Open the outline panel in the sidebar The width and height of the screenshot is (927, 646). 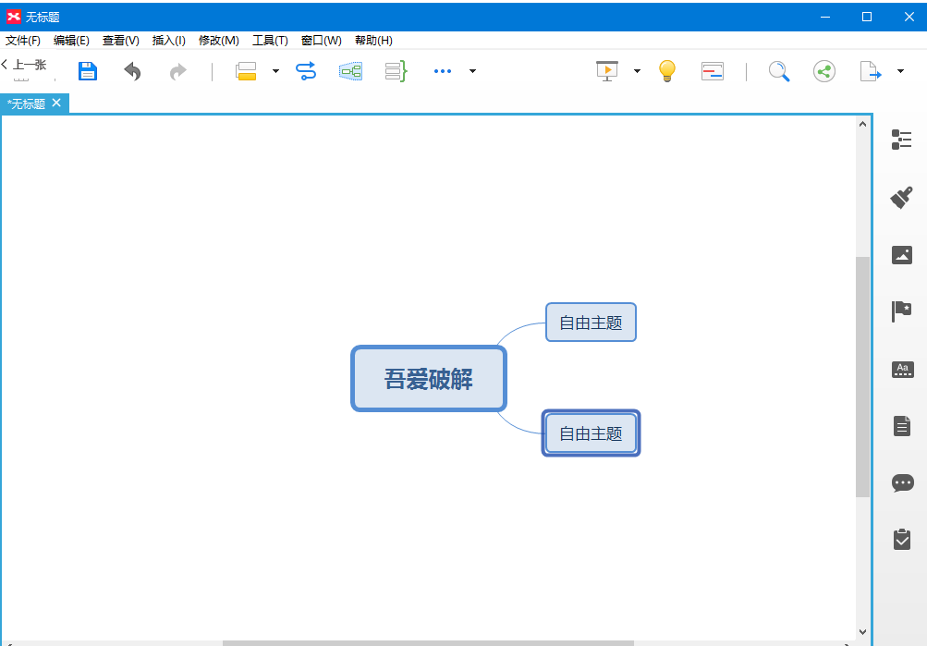(x=901, y=140)
